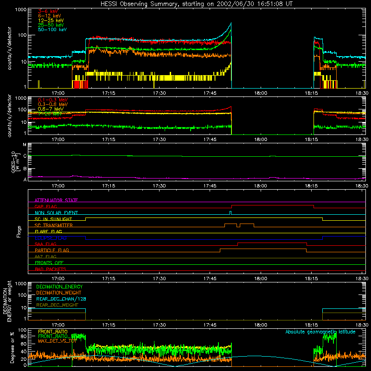Click the spike on the NON_SOLAR_EVENT flag trace
The image size is (371, 371).
tap(230, 213)
